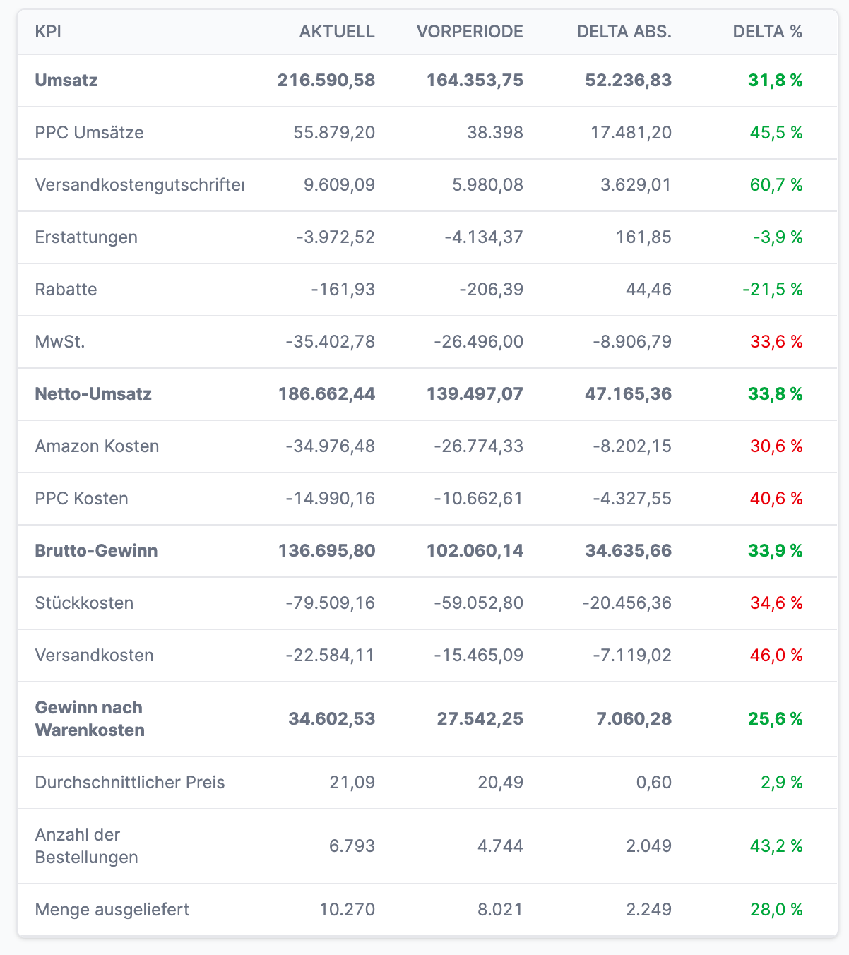This screenshot has height=955, width=849.
Task: Select the Umsatz row label
Action: click(x=66, y=81)
